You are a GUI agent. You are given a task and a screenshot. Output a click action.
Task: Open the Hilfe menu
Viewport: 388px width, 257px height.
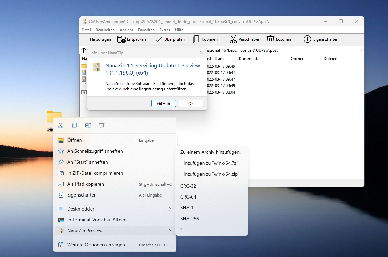pos(179,30)
